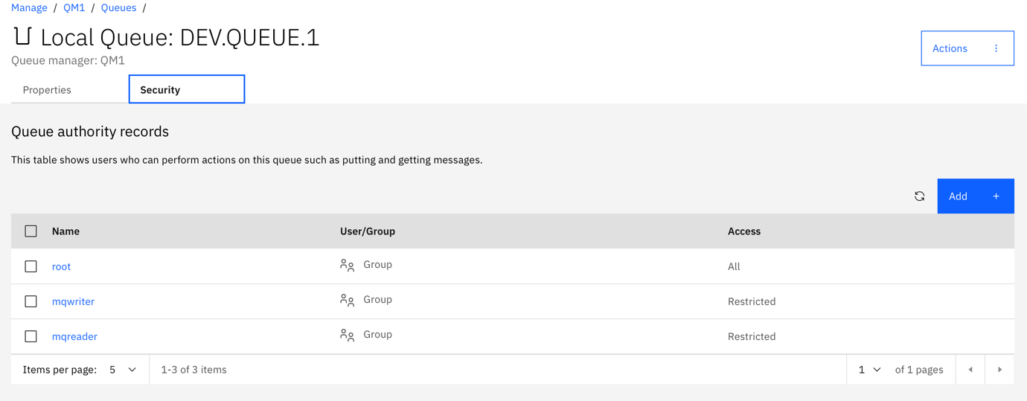Check the root row checkbox
Screen dimensions: 1027x401
click(x=31, y=266)
